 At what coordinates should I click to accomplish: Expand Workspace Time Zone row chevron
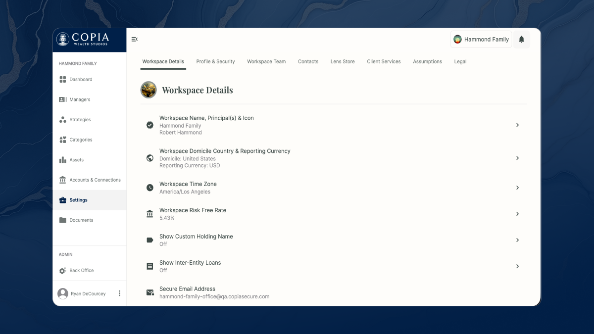(517, 188)
